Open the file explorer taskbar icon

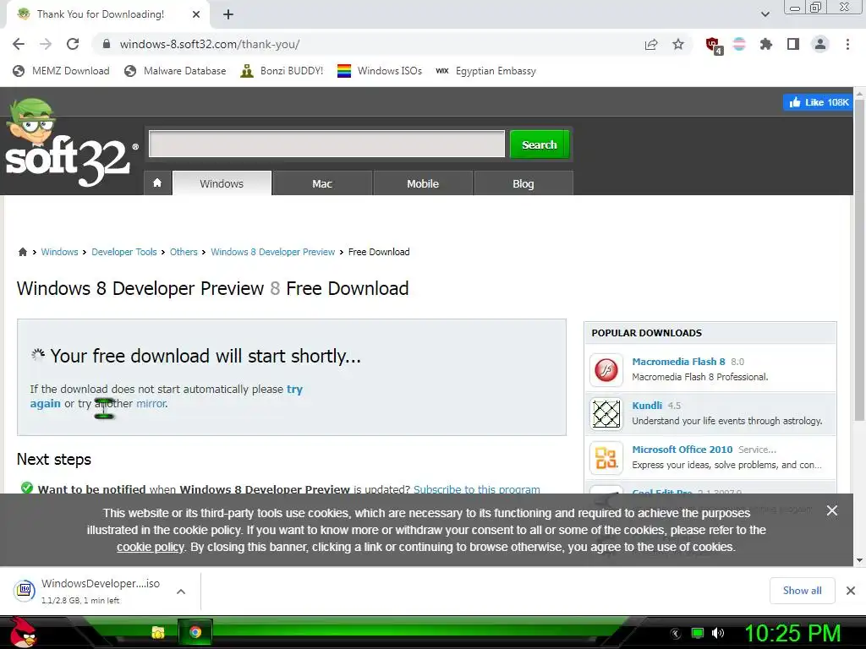[x=158, y=632]
